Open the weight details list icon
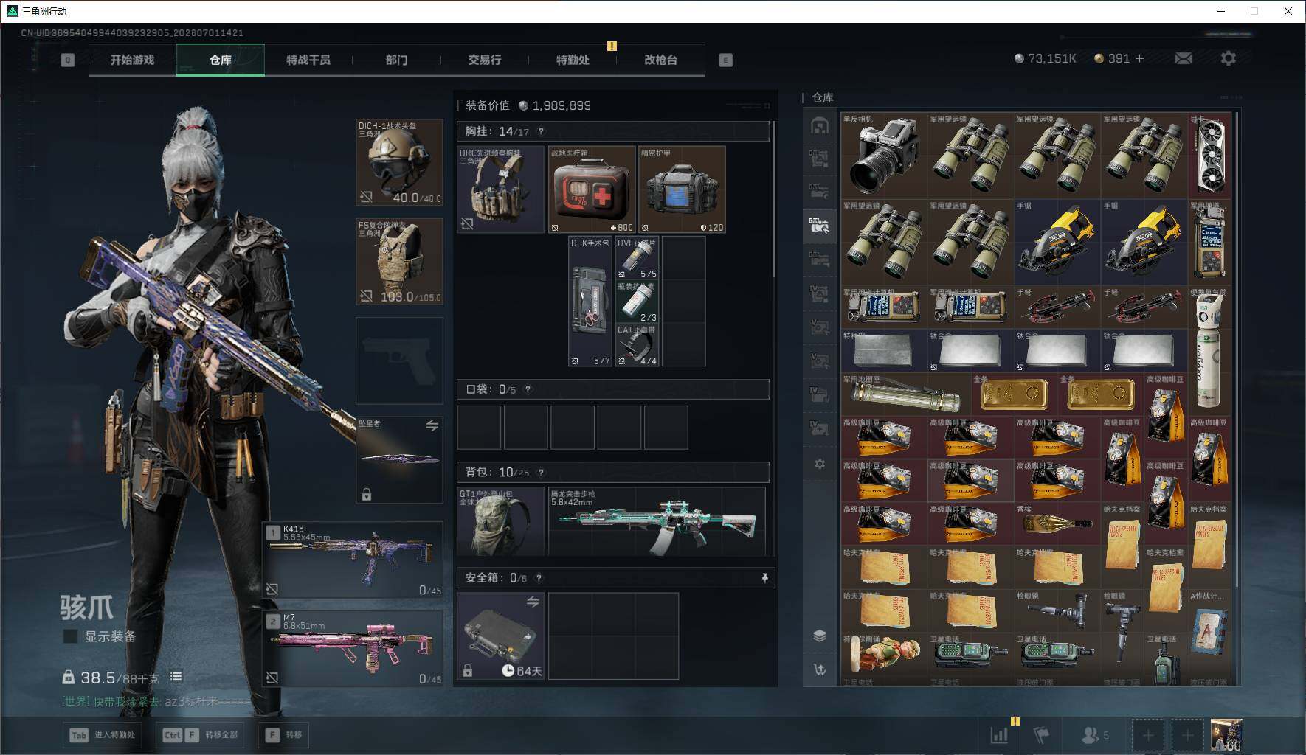This screenshot has width=1306, height=755. [176, 677]
